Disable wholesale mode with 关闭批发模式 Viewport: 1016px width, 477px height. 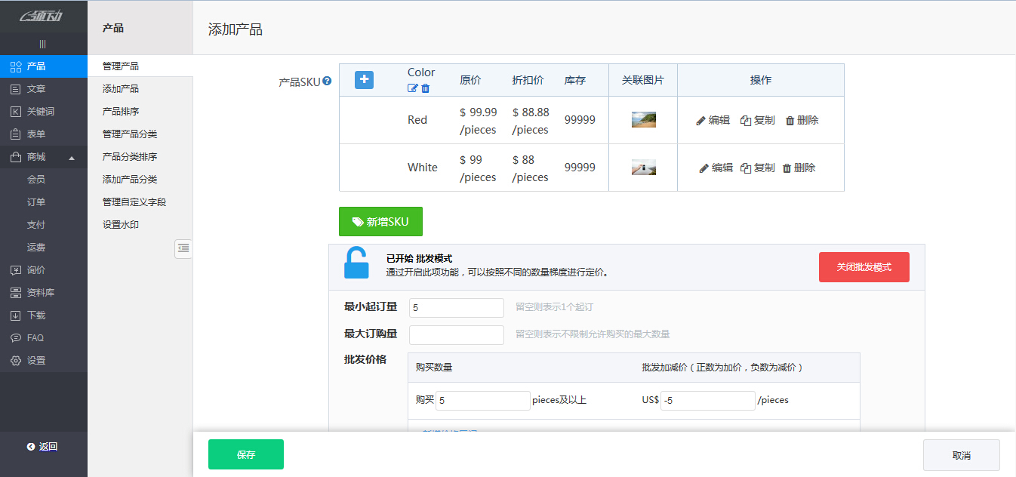click(864, 266)
